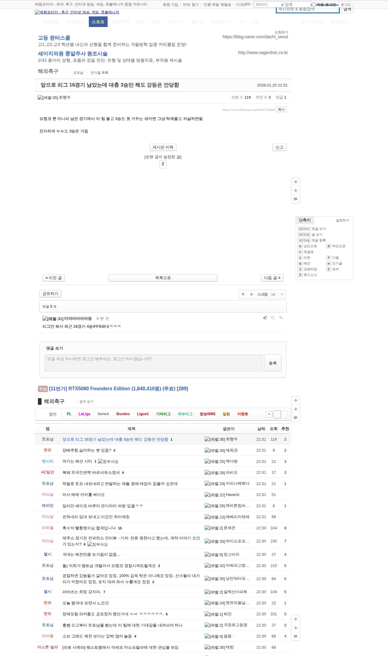Image resolution: width=388 pixels, height=656 pixels.
Task: Open the 인기글 목록 link
Action: tap(99, 73)
